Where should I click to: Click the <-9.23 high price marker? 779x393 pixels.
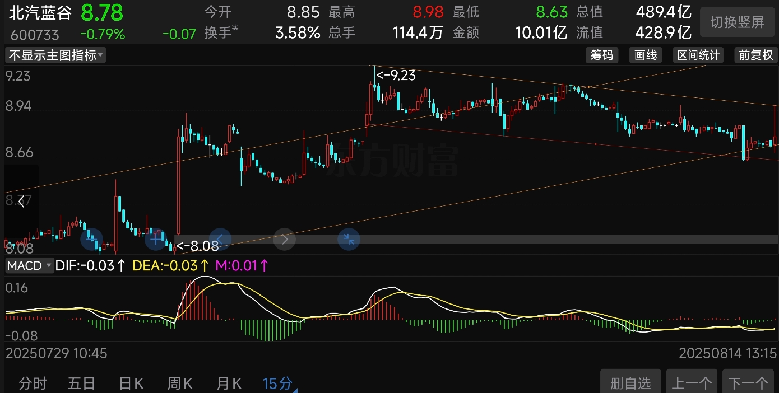pos(396,75)
